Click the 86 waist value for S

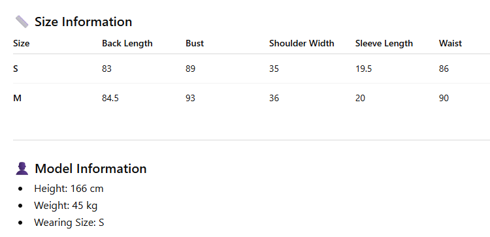point(444,69)
